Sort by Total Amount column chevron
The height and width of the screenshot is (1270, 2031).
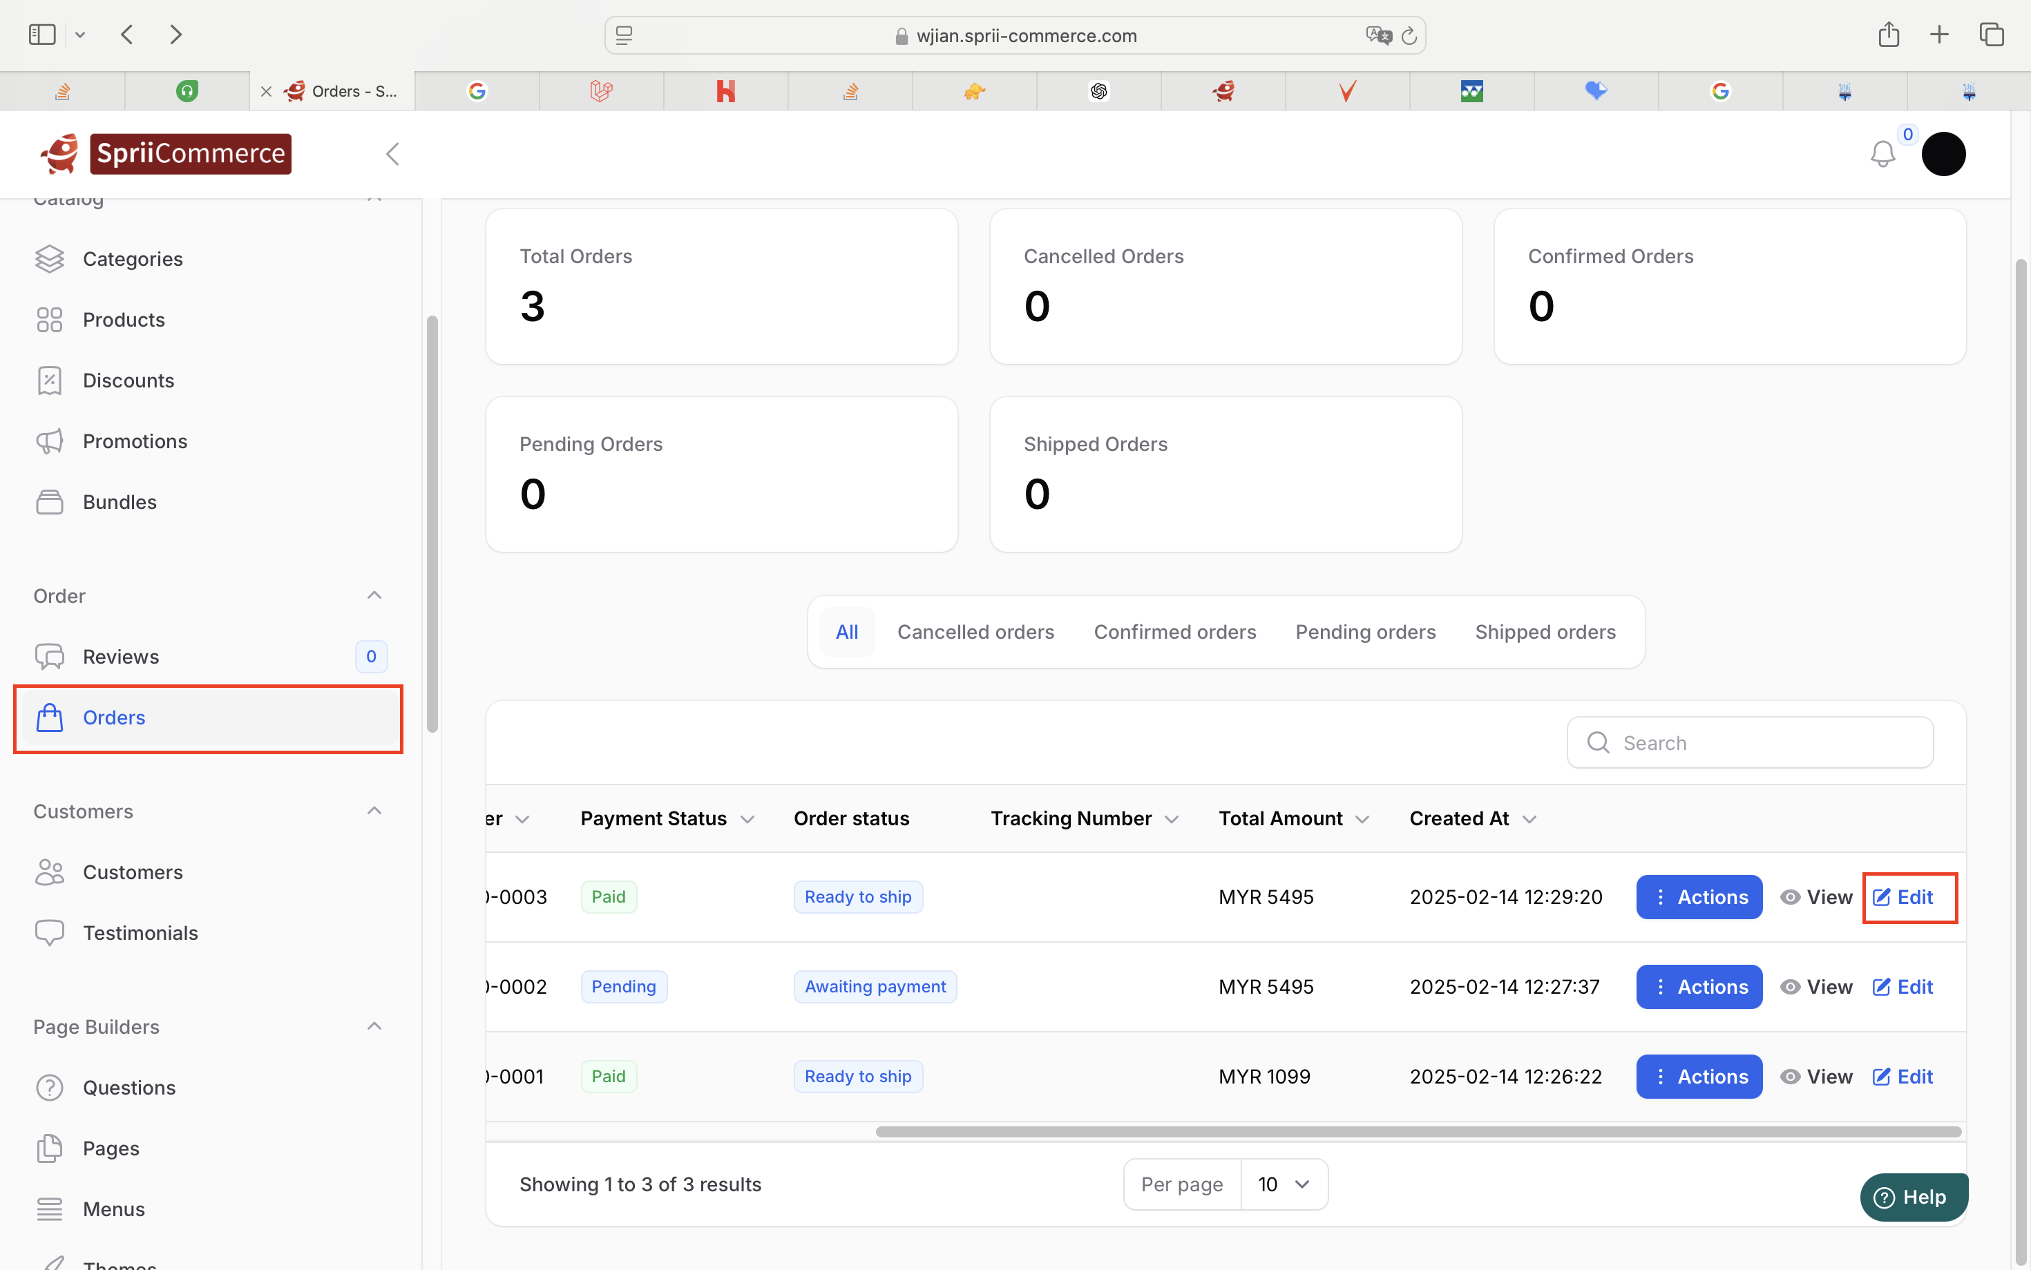click(x=1362, y=820)
